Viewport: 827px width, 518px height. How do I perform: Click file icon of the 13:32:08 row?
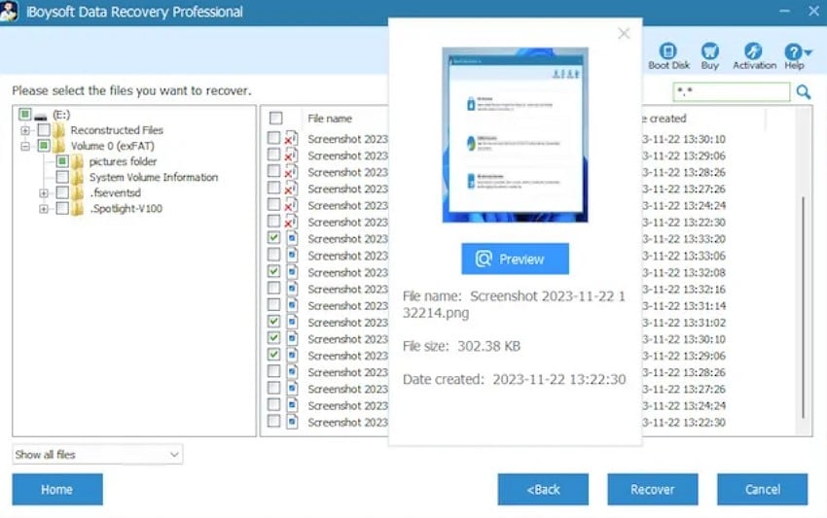click(x=292, y=272)
